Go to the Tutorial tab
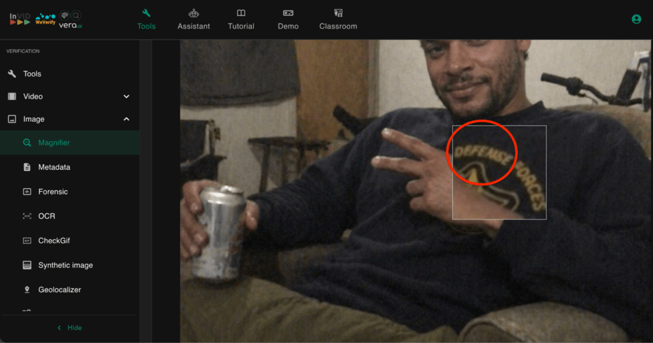The image size is (653, 343). (x=241, y=20)
